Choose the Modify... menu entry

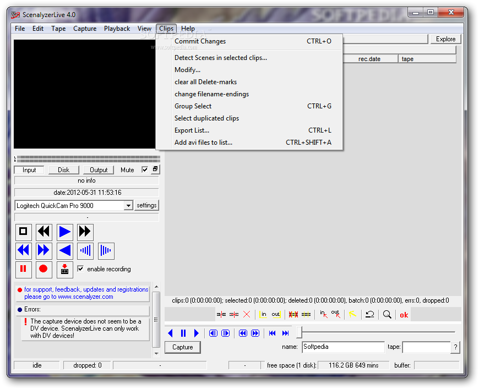tap(249, 70)
